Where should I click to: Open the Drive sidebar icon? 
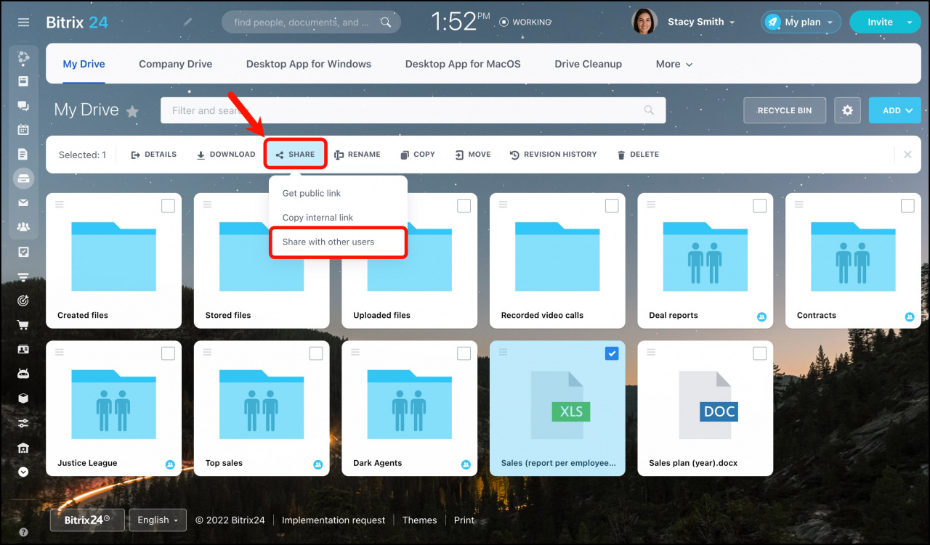pyautogui.click(x=23, y=179)
